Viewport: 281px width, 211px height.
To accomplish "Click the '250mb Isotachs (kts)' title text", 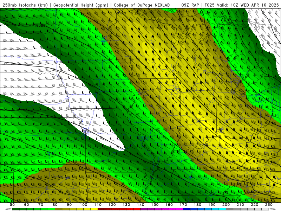I will coord(25,5).
